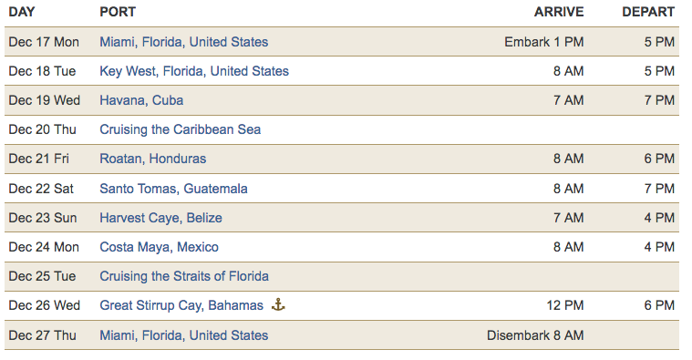The width and height of the screenshot is (692, 360).
Task: Click the PORT column header
Action: pyautogui.click(x=118, y=12)
